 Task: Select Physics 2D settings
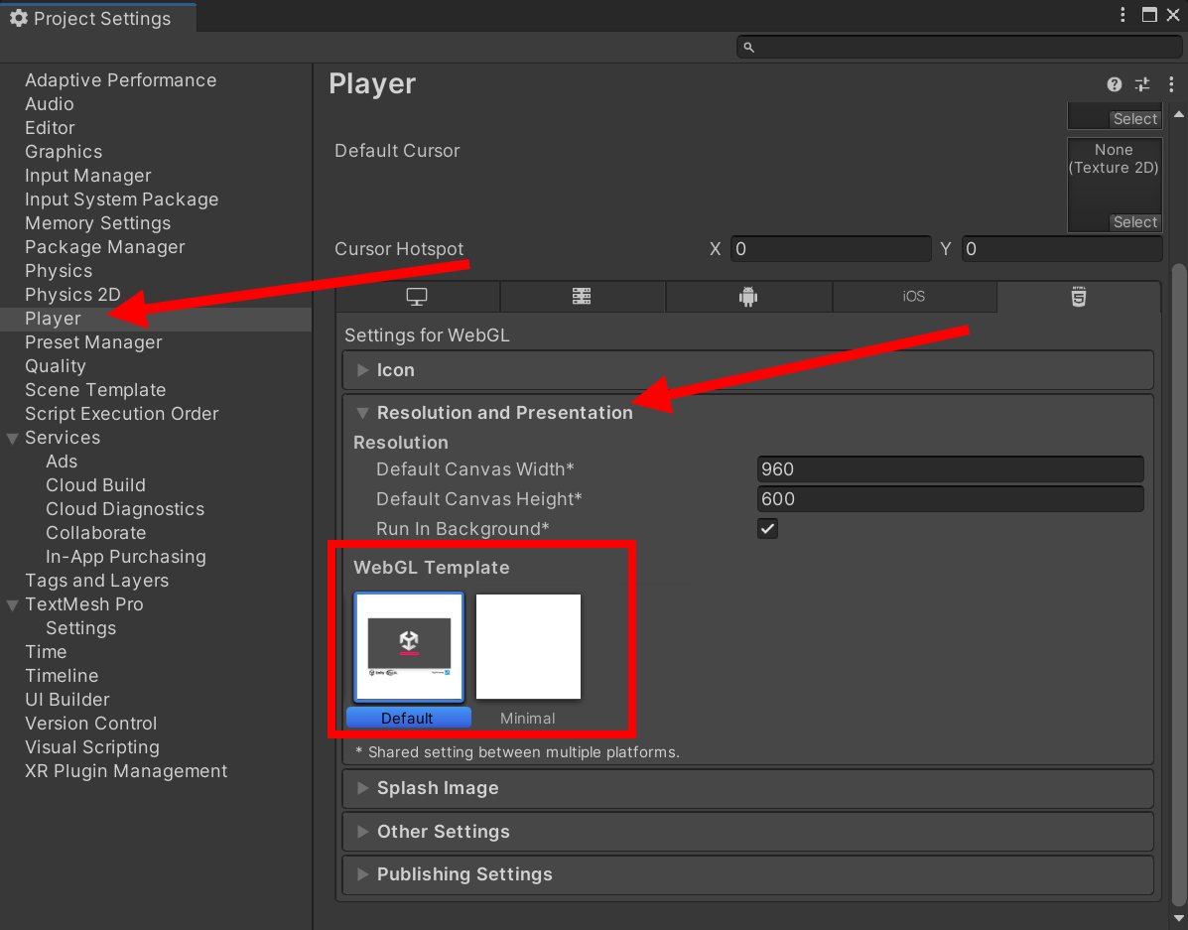(72, 294)
